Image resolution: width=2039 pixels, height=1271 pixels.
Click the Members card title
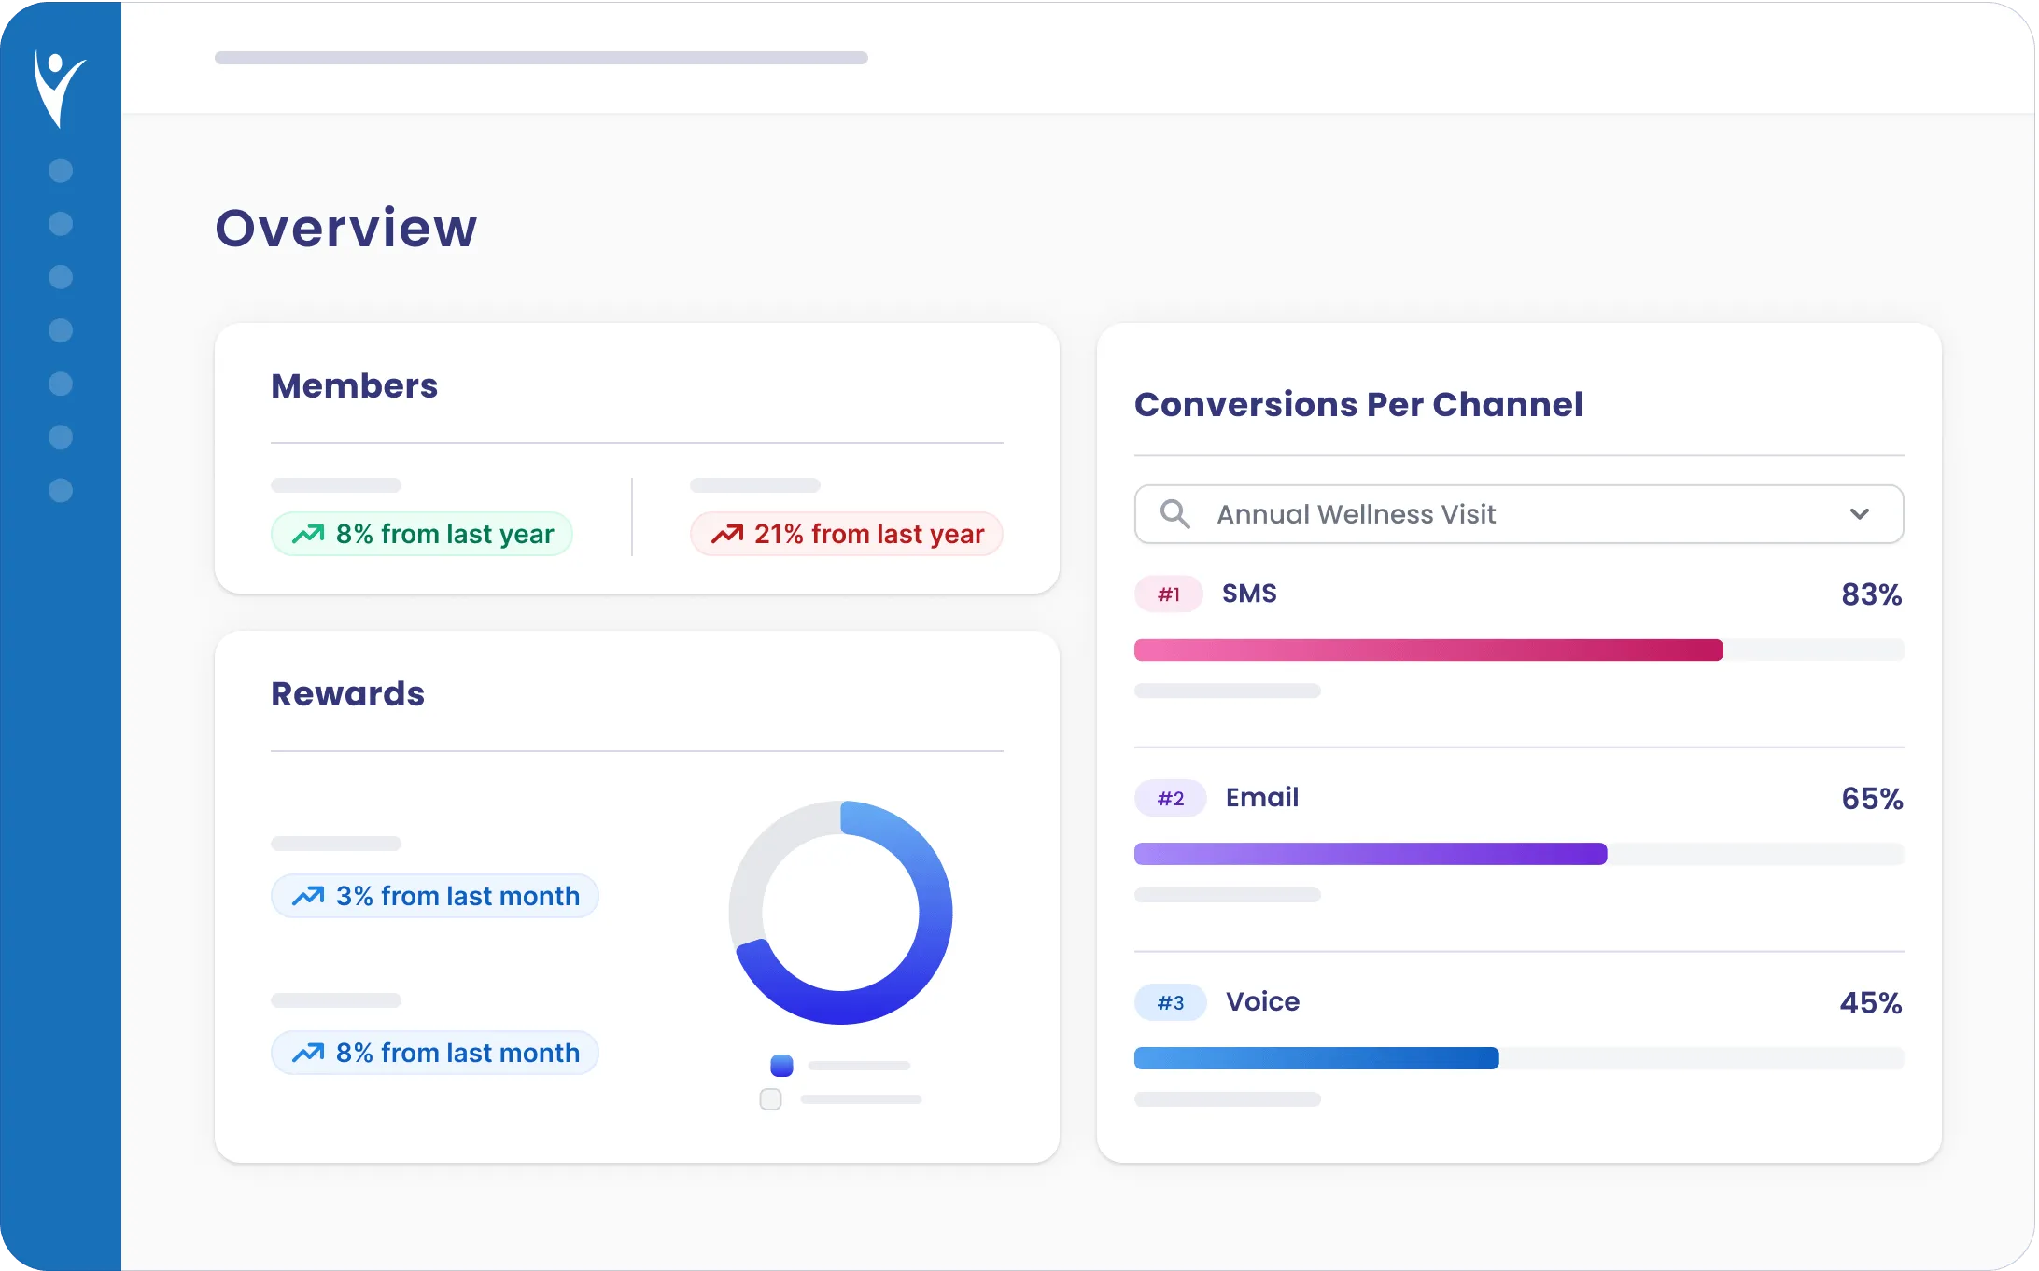point(355,386)
